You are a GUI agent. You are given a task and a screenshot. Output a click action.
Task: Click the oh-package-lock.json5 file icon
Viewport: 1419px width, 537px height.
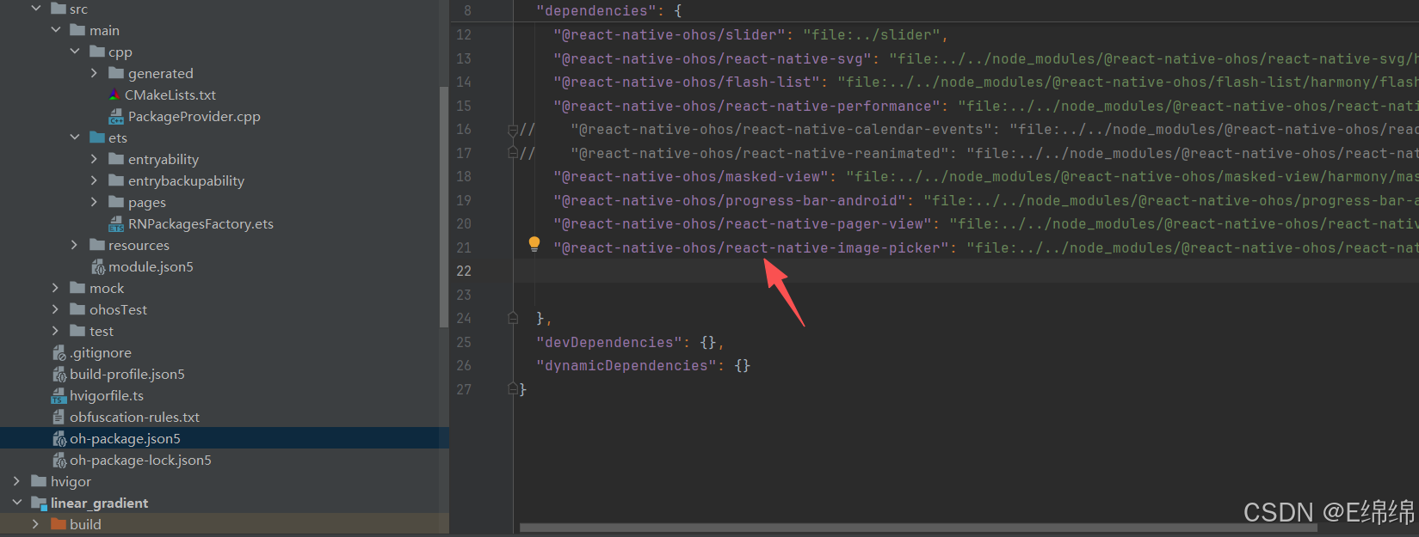(59, 461)
